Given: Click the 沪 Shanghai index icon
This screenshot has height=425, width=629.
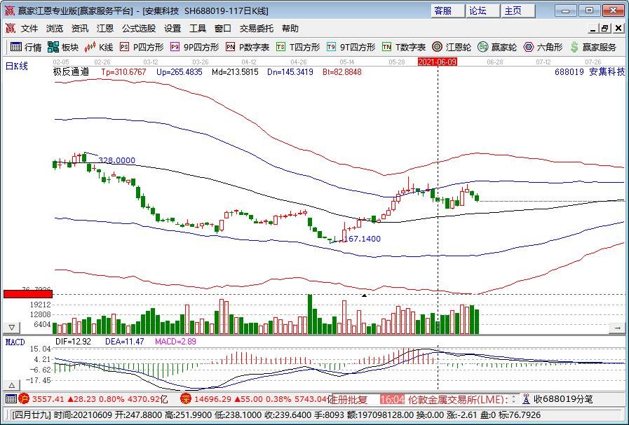Looking at the screenshot, I should (x=24, y=399).
